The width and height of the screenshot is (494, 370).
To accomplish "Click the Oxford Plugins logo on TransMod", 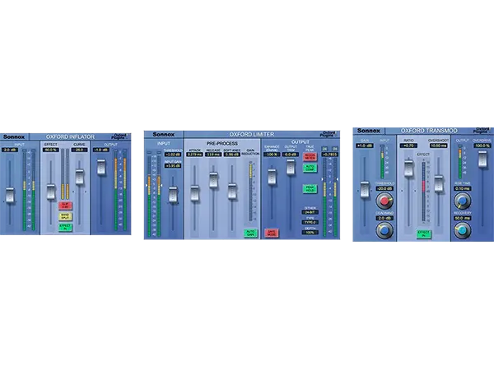I will (482, 130).
